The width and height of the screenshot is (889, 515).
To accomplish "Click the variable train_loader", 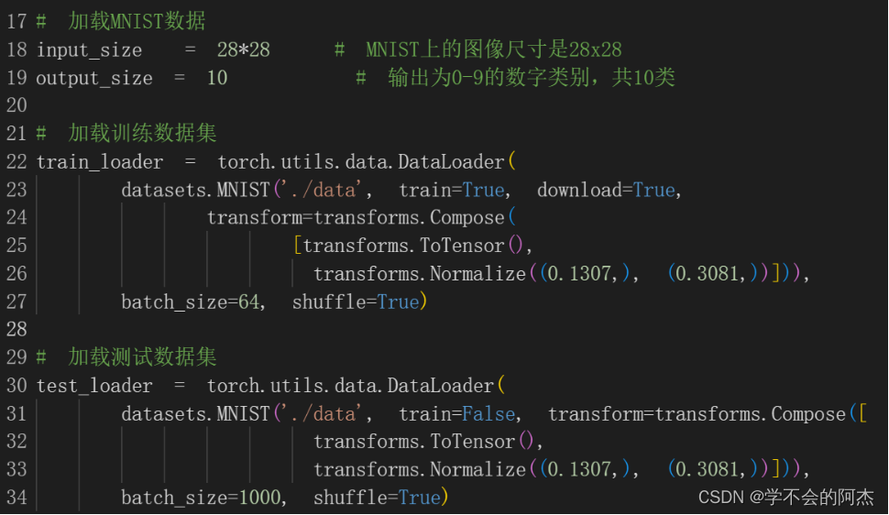I will click(x=100, y=162).
